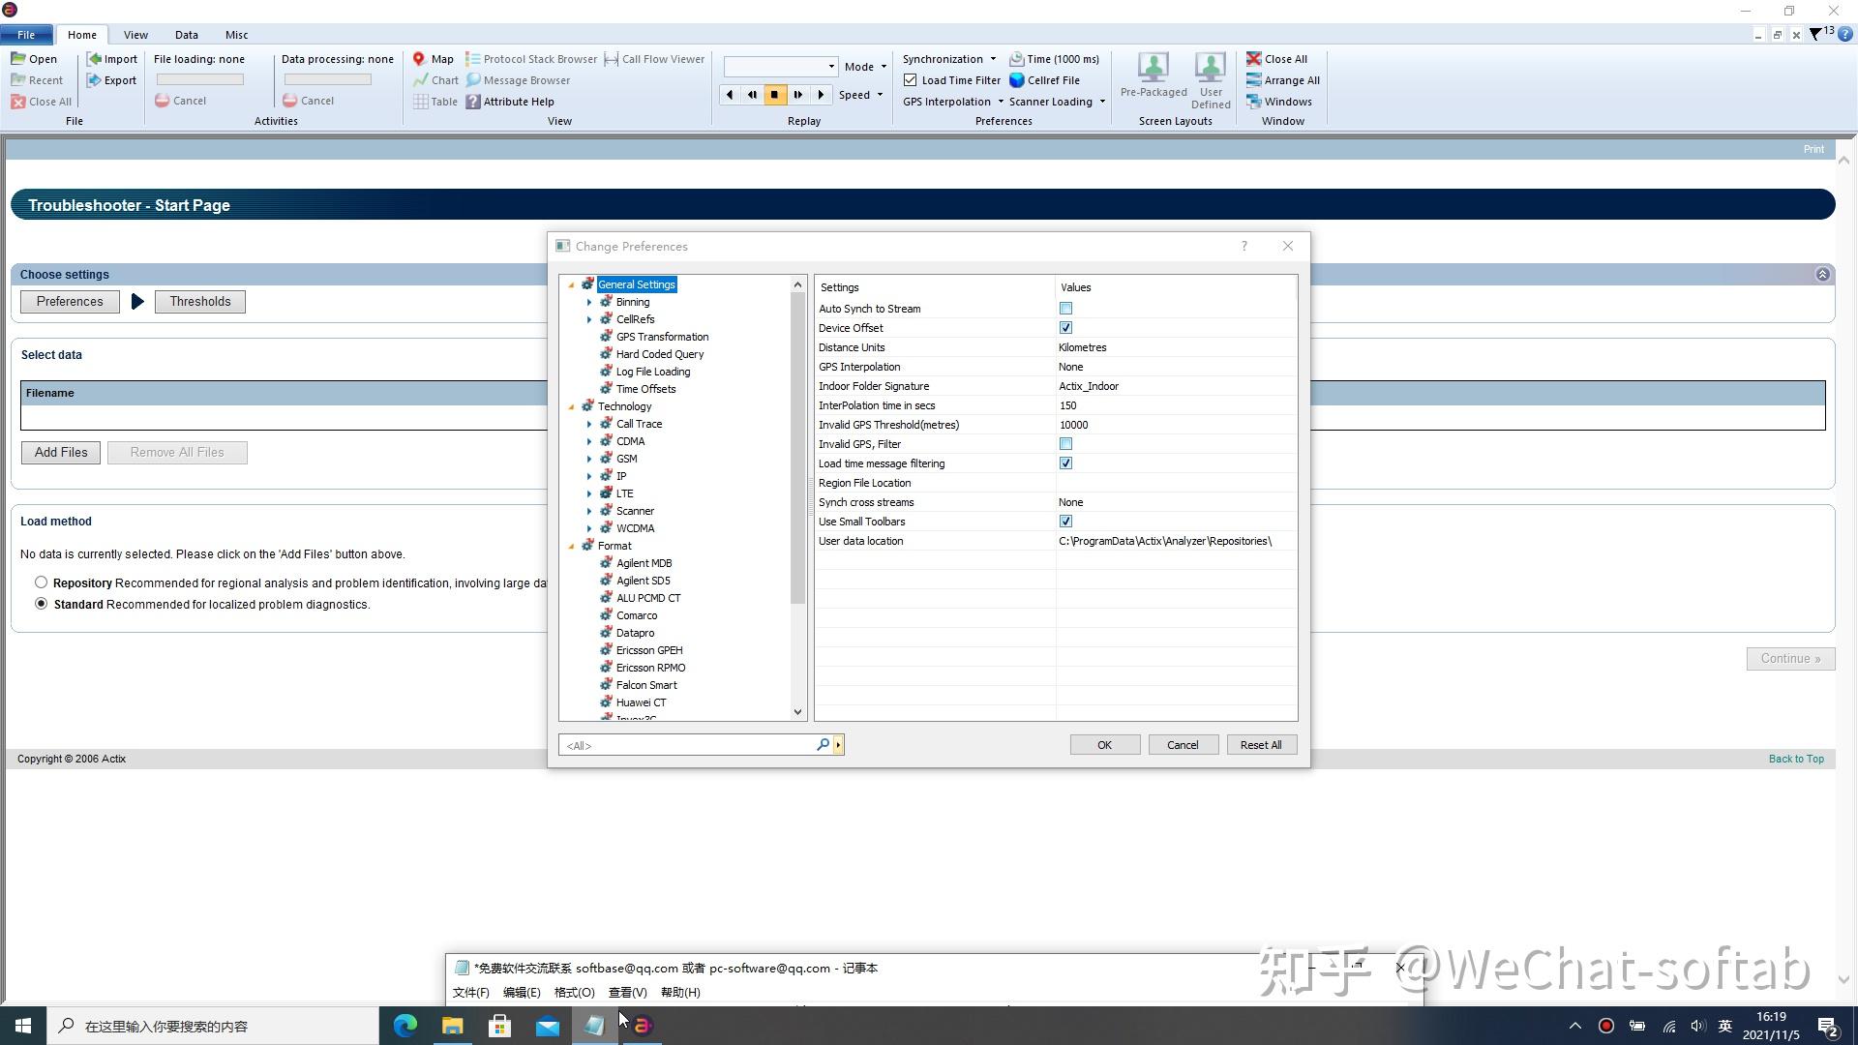The image size is (1858, 1045).
Task: Click Reset All in preferences dialog
Action: click(1260, 745)
